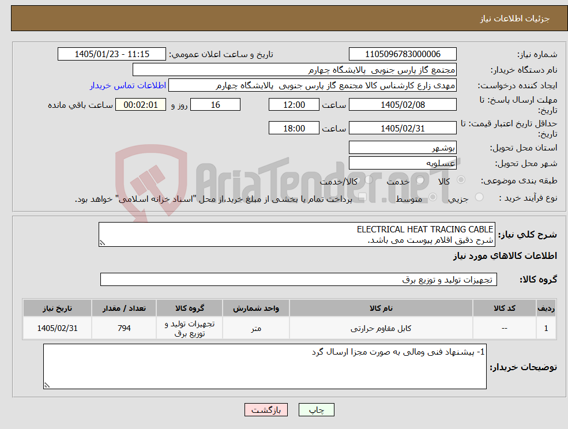Click the table goods group cell تجهیزات تولید و توزیع برق
The width and height of the screenshot is (568, 429).
pos(190,328)
